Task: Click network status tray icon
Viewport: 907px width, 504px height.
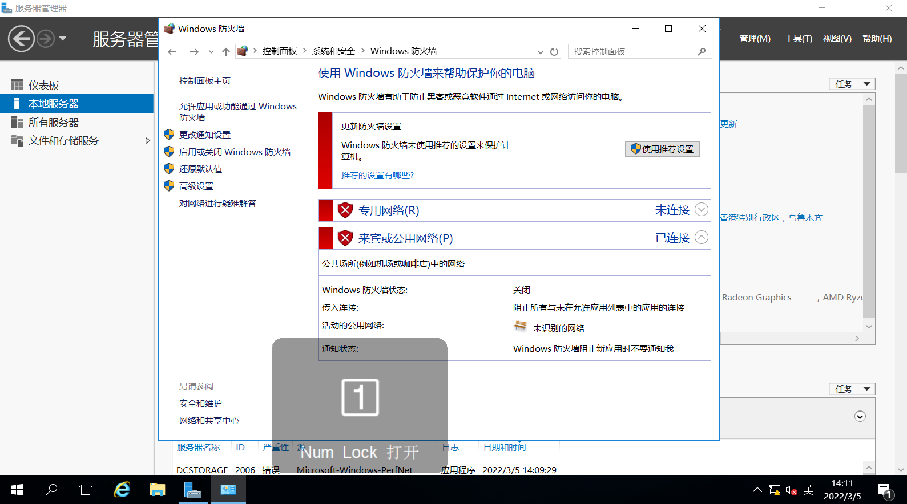Action: (x=774, y=490)
